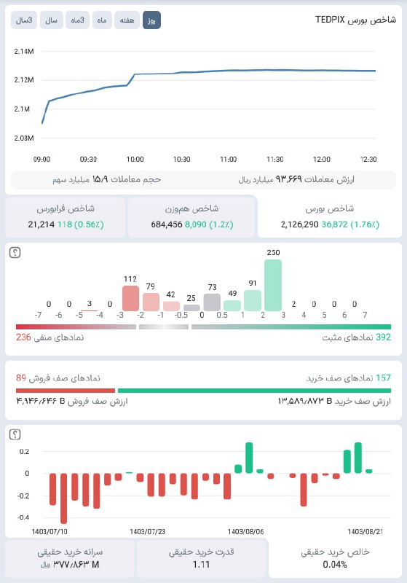Click the شاخص بورس TEDPIX chart title
Image resolution: width=407 pixels, height=583 pixels.
pyautogui.click(x=356, y=20)
